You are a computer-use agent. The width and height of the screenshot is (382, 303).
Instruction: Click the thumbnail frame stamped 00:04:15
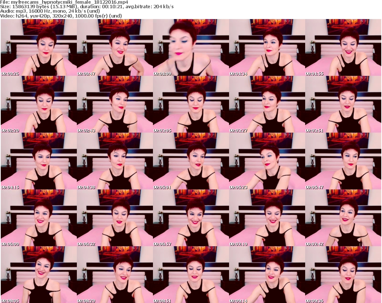point(39,161)
